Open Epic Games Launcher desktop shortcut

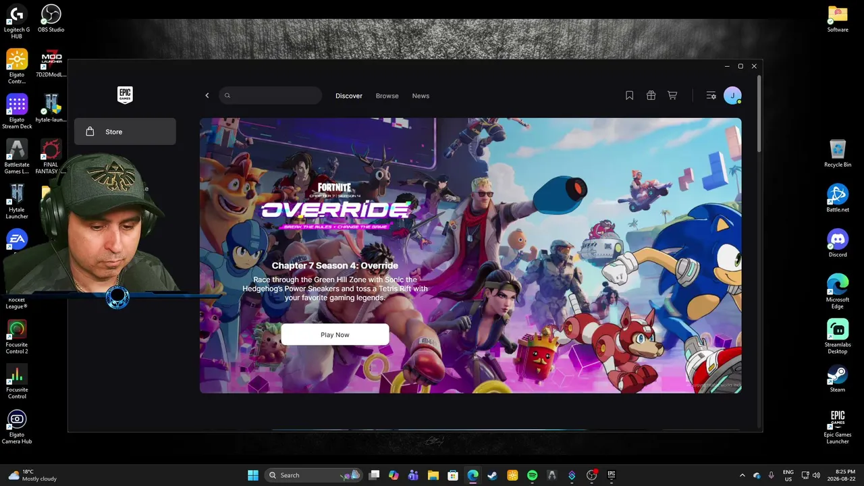pos(838,427)
